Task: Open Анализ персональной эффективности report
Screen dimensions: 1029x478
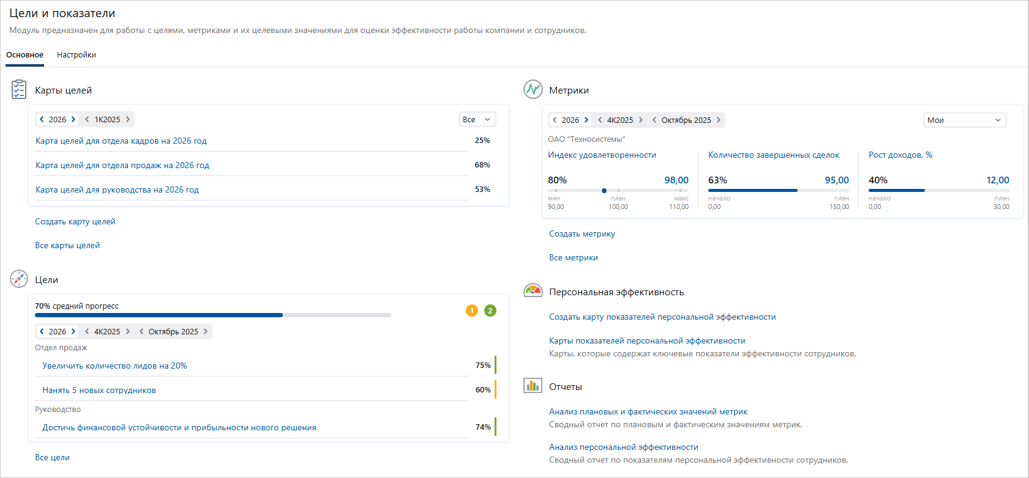Action: (x=624, y=447)
